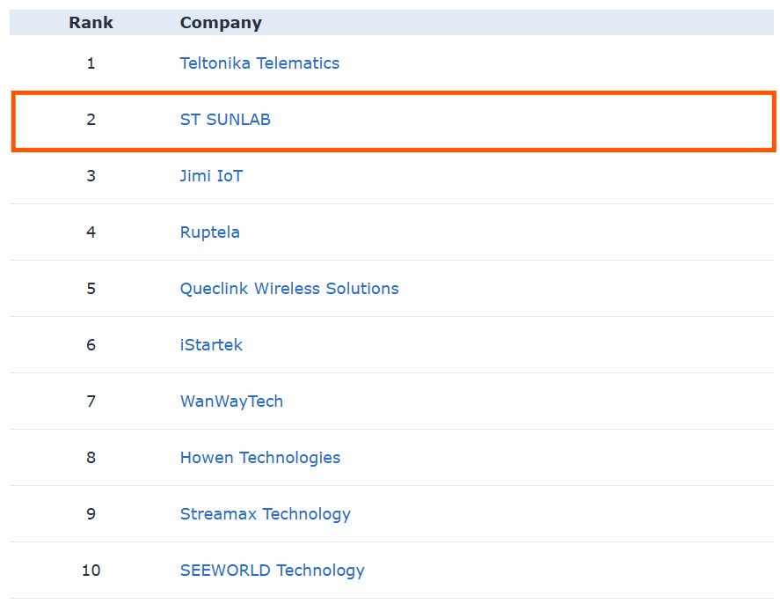780x604 pixels.
Task: Open the Jimi IoT company link
Action: (211, 176)
